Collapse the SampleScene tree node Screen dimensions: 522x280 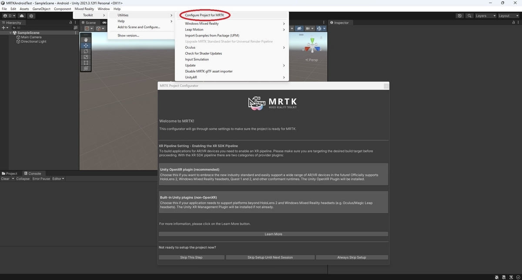(x=10, y=33)
